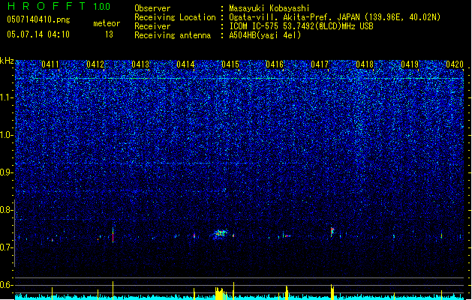This screenshot has height=300, width=472.
Task: Click the kHz axis unit label
Action: click(7, 61)
